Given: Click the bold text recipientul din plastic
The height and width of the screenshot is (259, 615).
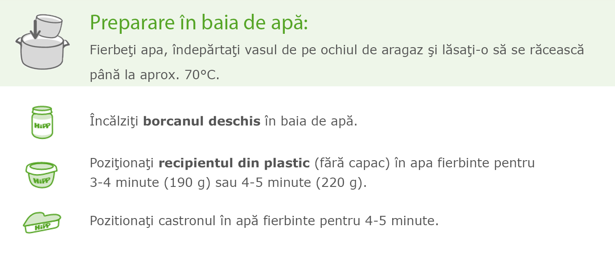Looking at the screenshot, I should (x=234, y=163).
